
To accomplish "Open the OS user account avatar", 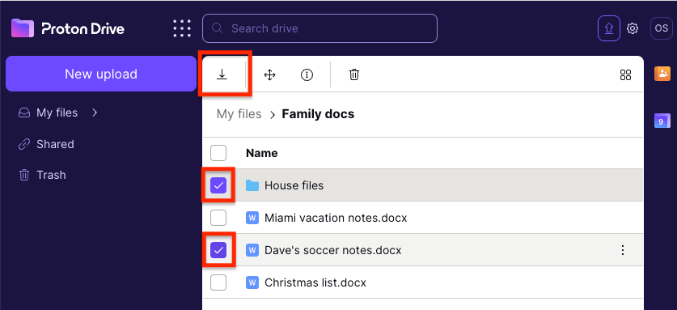I will [x=661, y=28].
